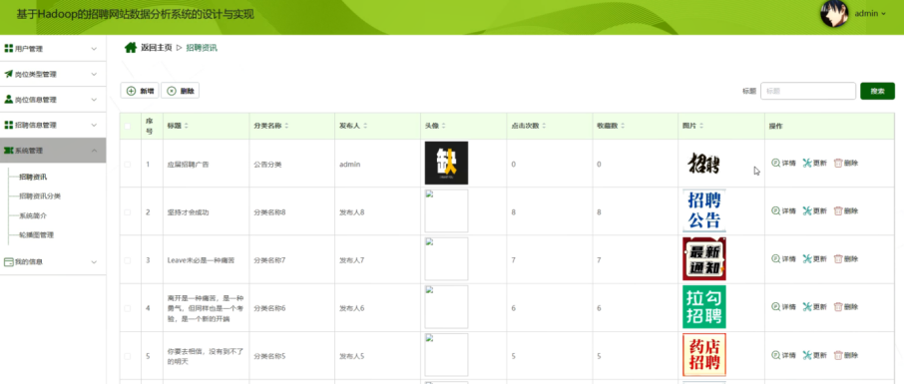Click 删除 for row 发布人6
The width and height of the screenshot is (904, 384).
[846, 307]
